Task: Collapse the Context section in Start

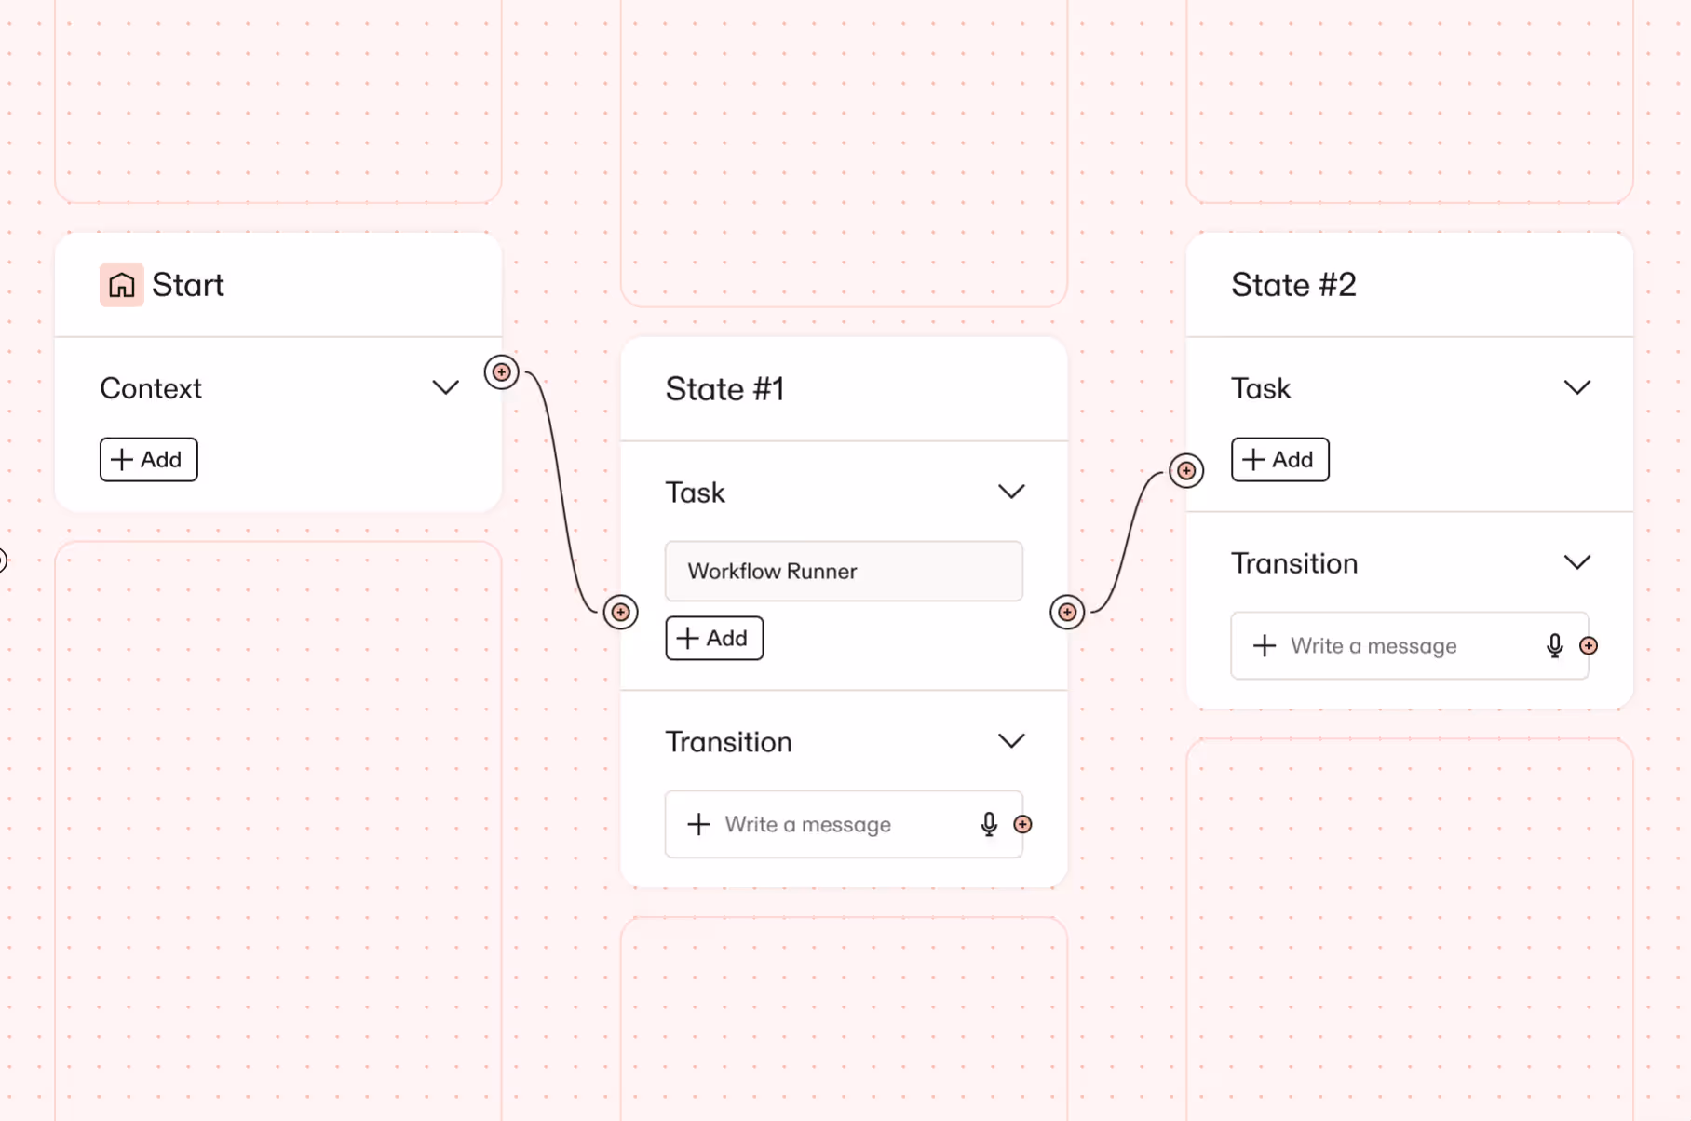Action: [446, 387]
